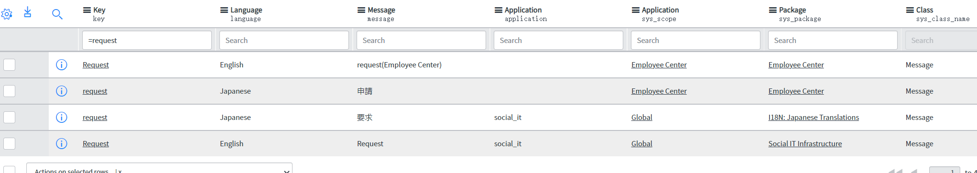Open info preview for Japanese 要求 row
This screenshot has height=173, width=977.
62,117
